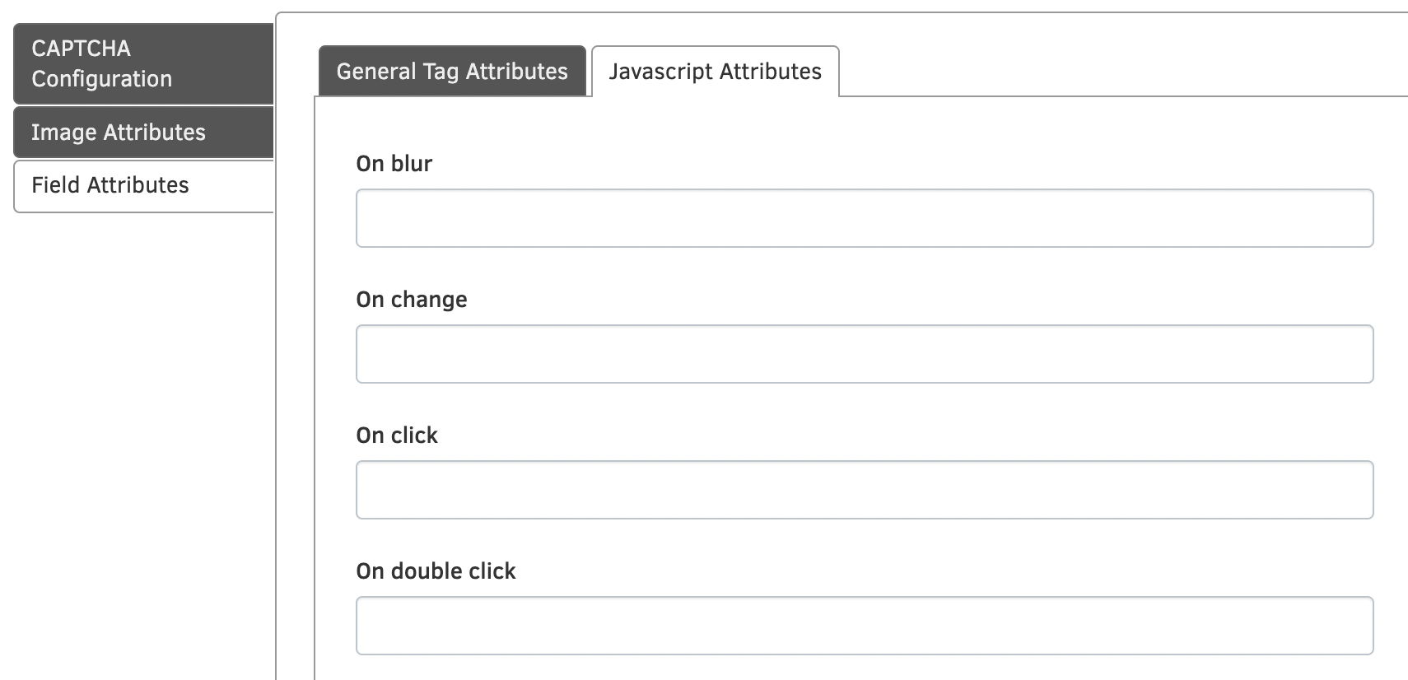Navigate to CAPTCHA Configuration settings

(x=143, y=63)
